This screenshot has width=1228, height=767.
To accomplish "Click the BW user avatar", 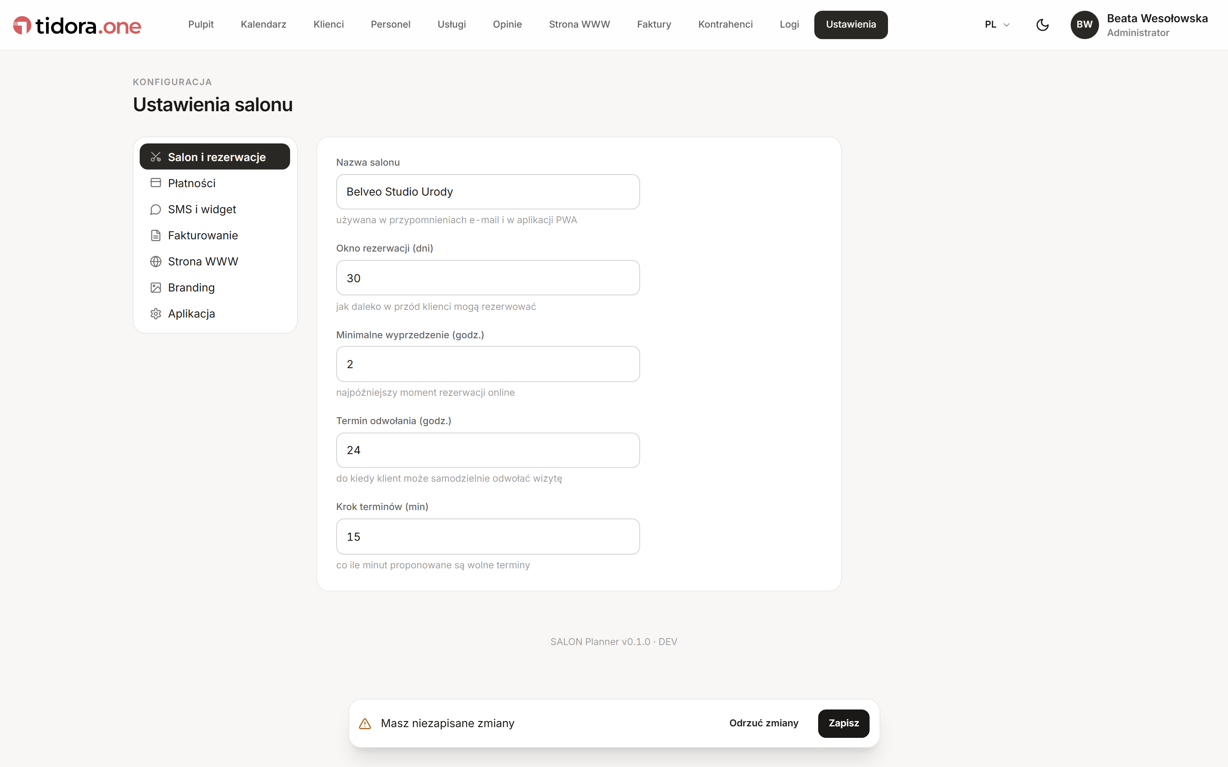I will click(x=1084, y=25).
